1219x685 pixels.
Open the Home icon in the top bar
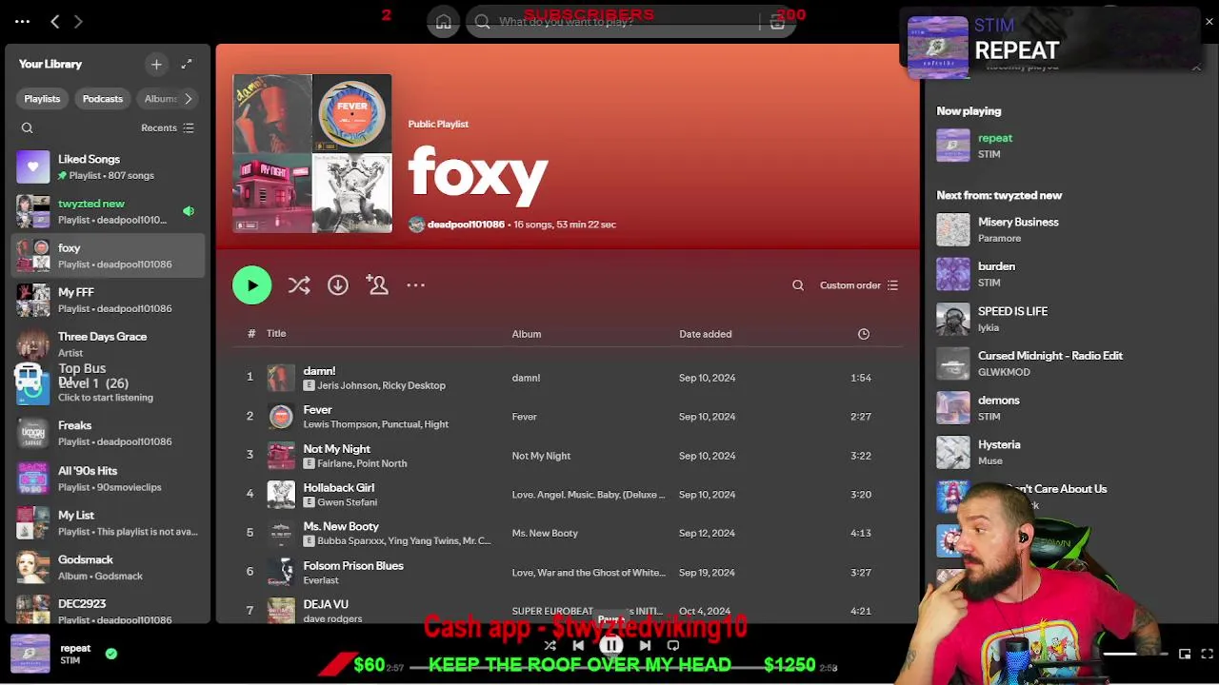point(444,22)
